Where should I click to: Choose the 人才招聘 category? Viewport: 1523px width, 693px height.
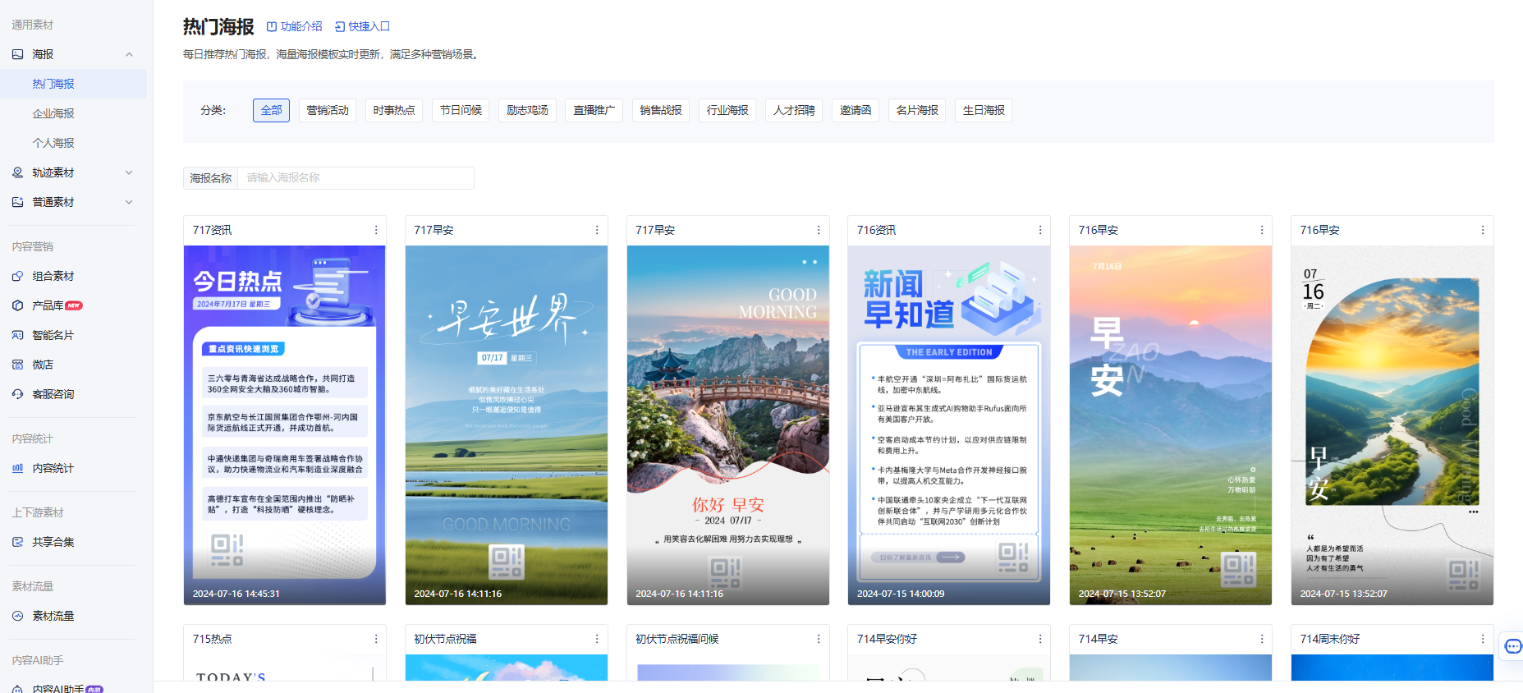pos(794,110)
